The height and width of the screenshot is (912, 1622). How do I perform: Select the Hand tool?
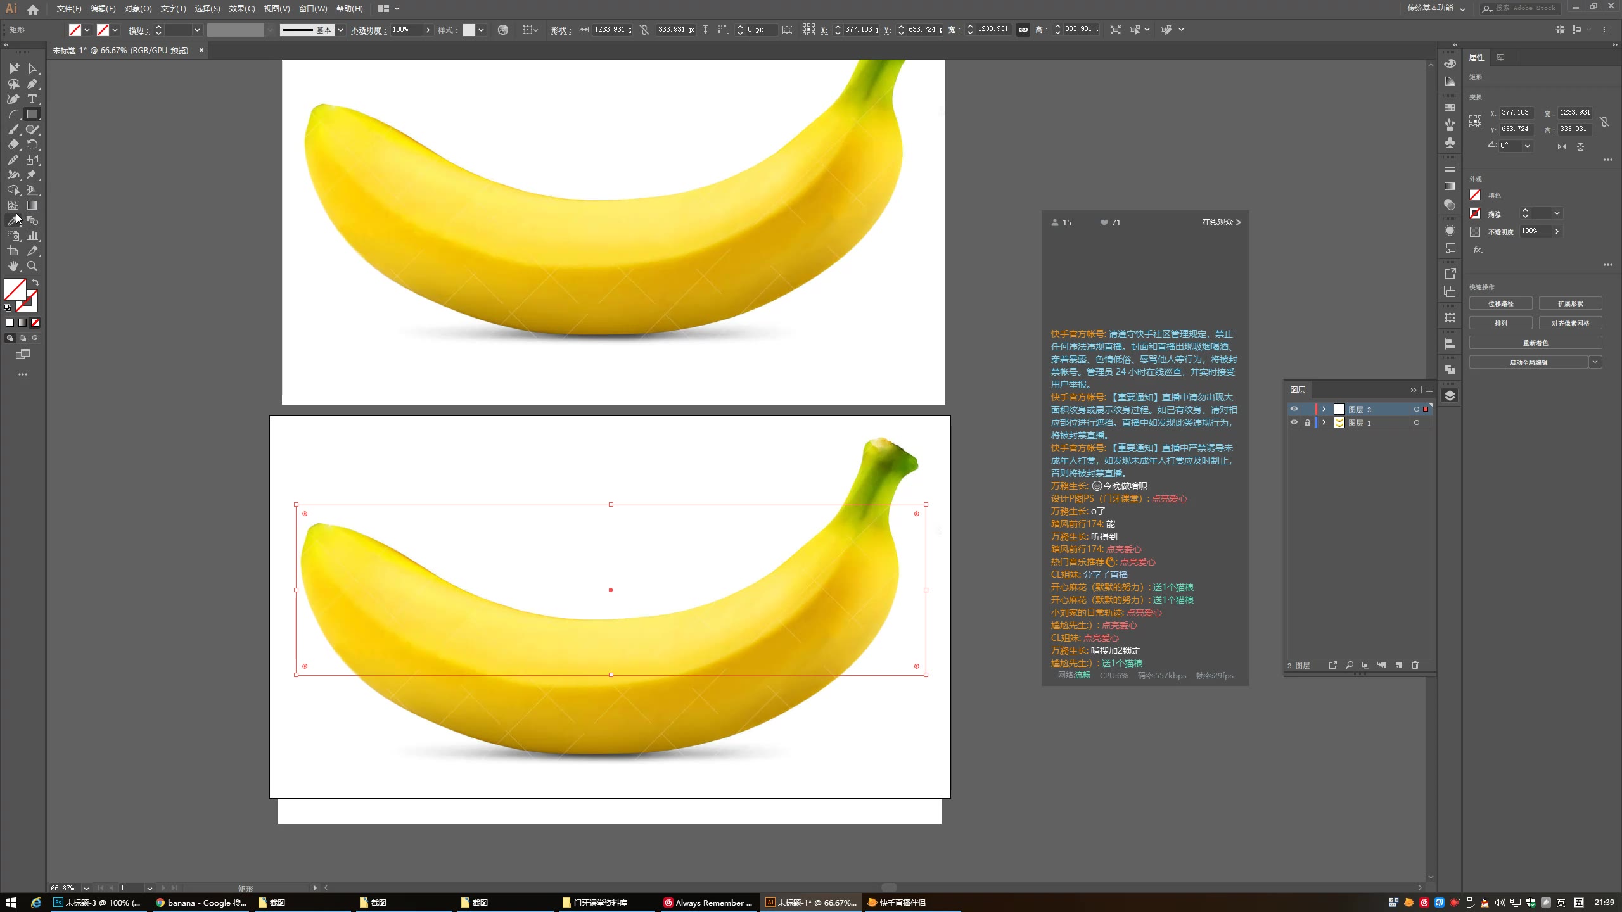click(x=13, y=266)
